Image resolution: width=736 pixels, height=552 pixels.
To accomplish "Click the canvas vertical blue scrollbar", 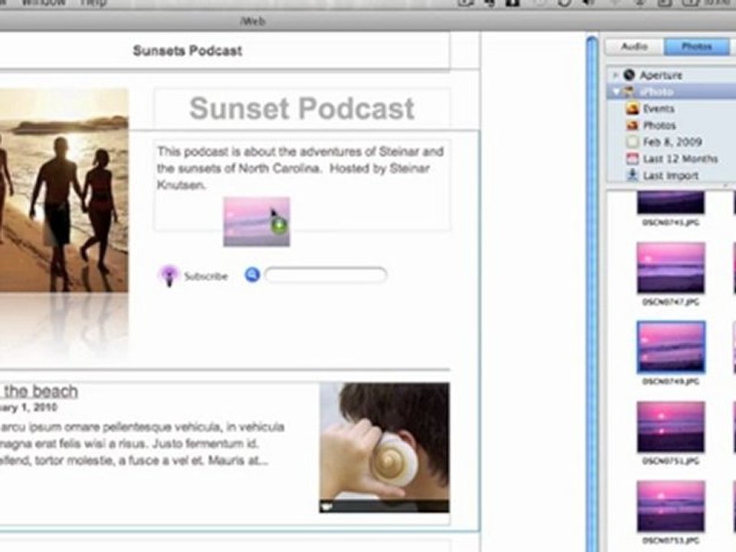I will coord(593,294).
